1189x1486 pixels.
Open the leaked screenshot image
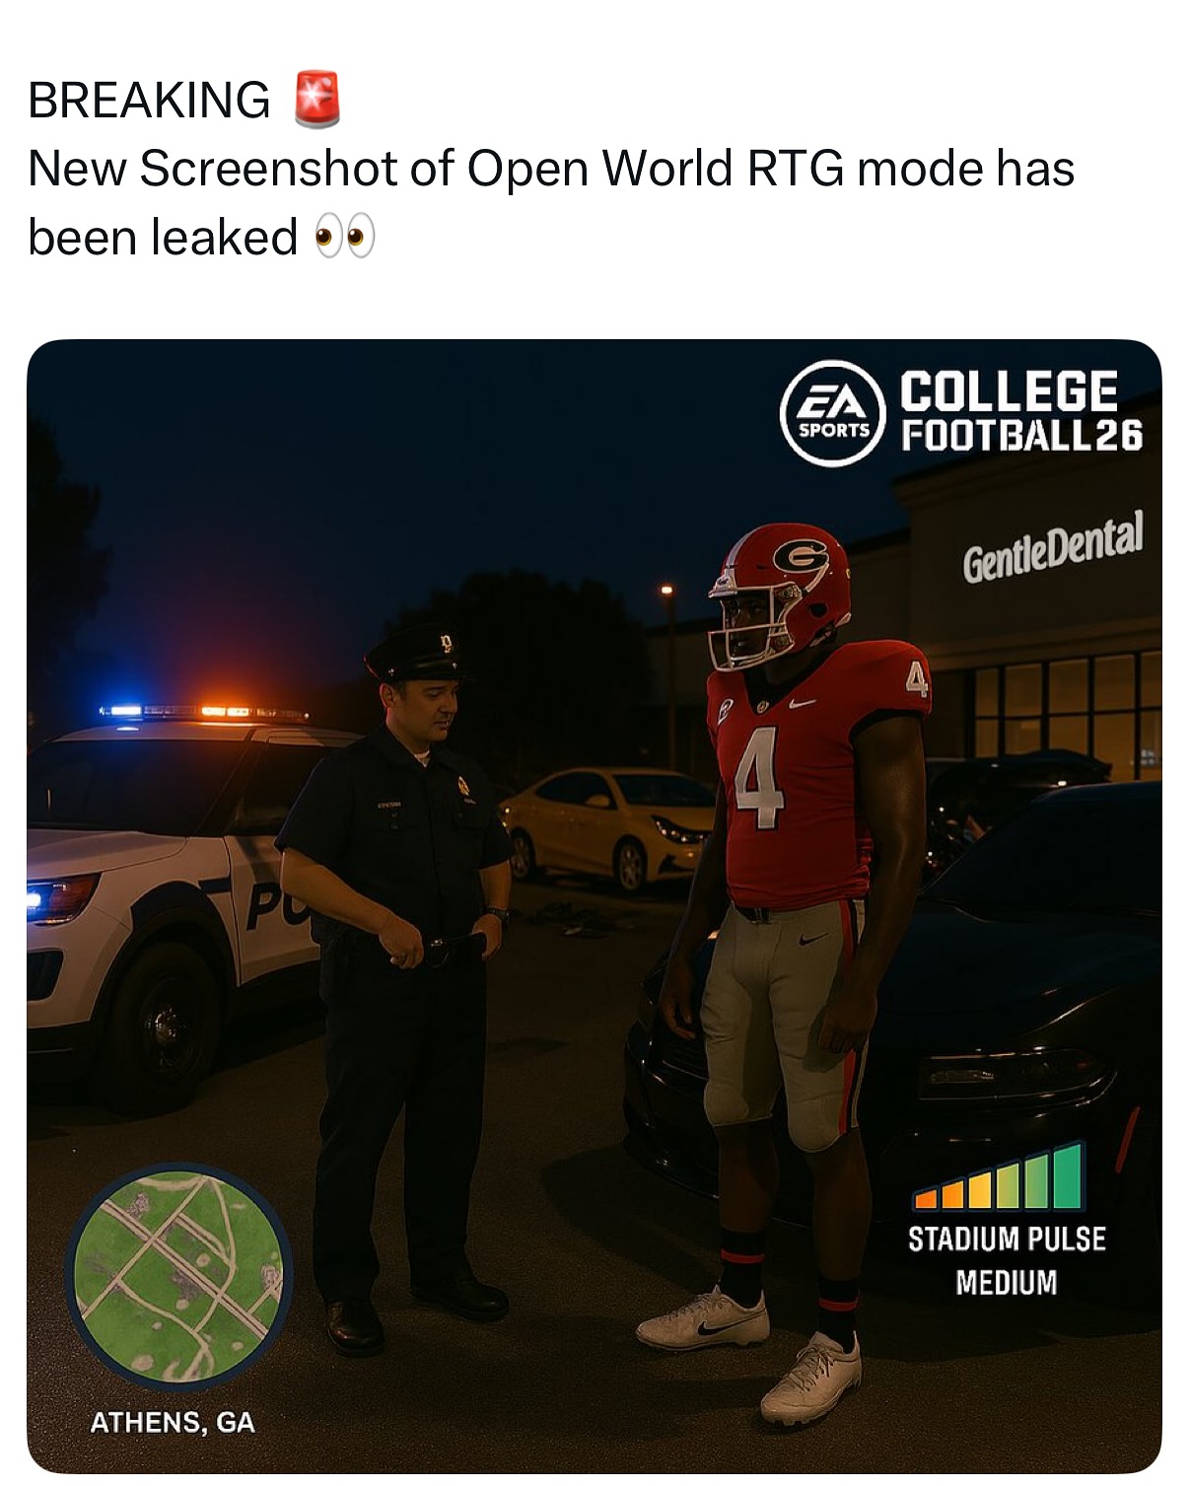[594, 906]
